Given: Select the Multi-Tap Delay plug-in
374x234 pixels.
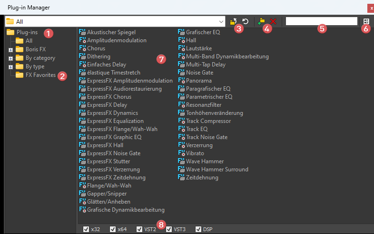Looking at the screenshot, I should [x=206, y=65].
